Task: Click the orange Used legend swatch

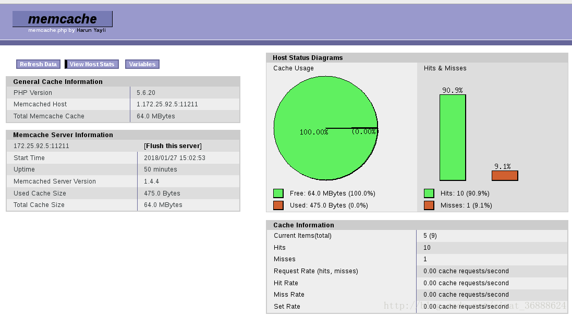Action: coord(278,205)
